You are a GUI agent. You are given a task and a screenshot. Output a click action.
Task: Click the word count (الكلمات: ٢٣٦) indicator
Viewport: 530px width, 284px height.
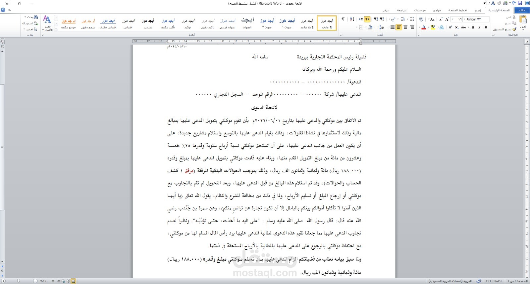[494, 281]
